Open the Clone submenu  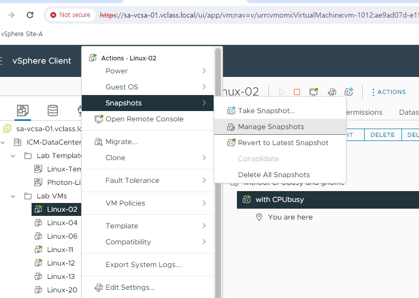click(147, 158)
